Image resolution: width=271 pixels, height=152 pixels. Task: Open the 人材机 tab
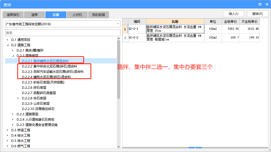tap(77, 15)
